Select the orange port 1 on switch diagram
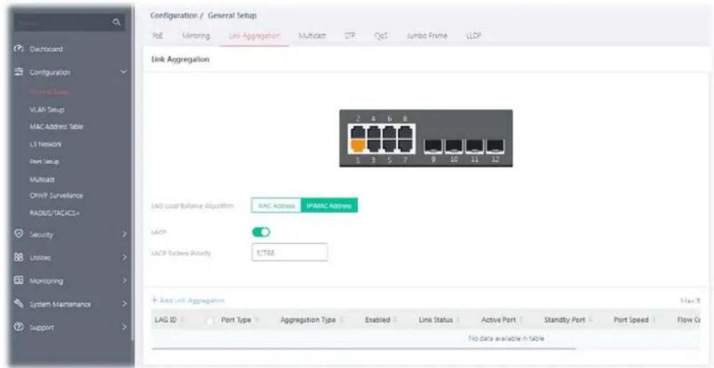714x368 pixels. click(359, 146)
